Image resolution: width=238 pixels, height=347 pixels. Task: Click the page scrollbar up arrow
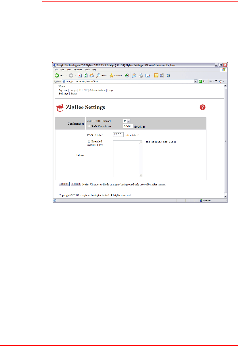225,86
